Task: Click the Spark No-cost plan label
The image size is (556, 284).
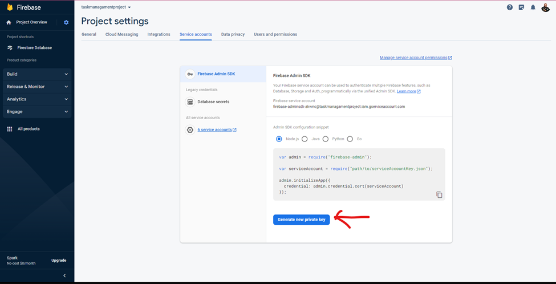Action: point(21,261)
